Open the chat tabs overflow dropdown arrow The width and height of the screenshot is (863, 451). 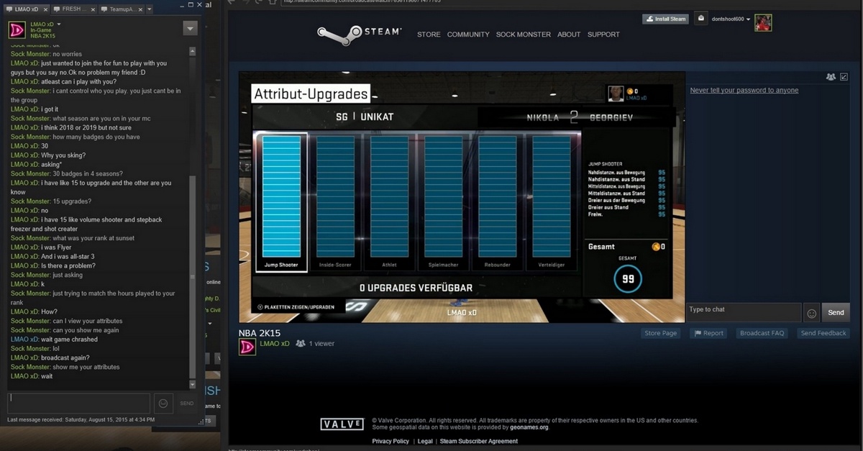(149, 9)
